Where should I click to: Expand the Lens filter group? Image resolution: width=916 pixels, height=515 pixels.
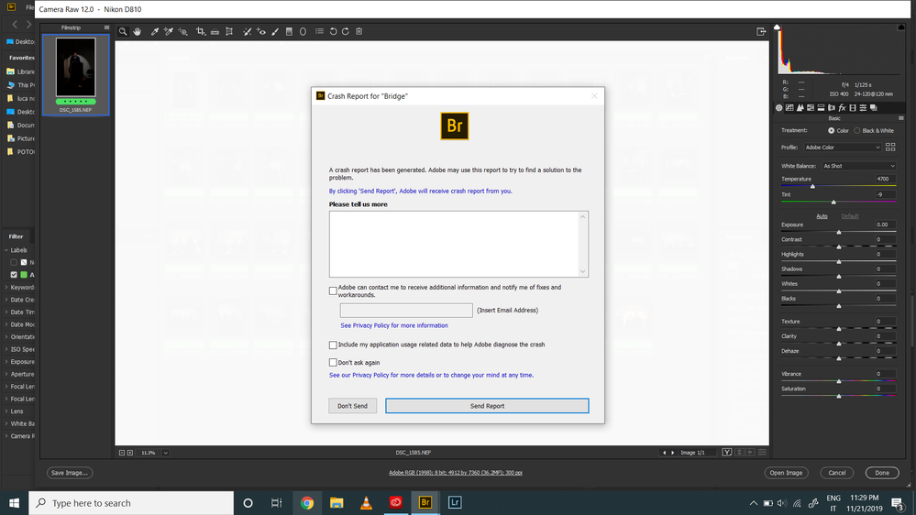(x=6, y=411)
